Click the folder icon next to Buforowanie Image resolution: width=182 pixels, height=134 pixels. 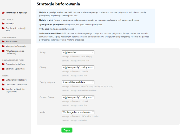point(3,41)
